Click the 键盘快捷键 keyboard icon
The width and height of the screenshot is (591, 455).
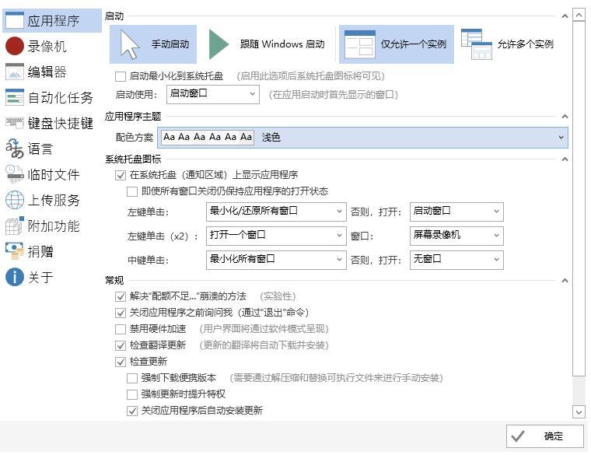[x=15, y=123]
